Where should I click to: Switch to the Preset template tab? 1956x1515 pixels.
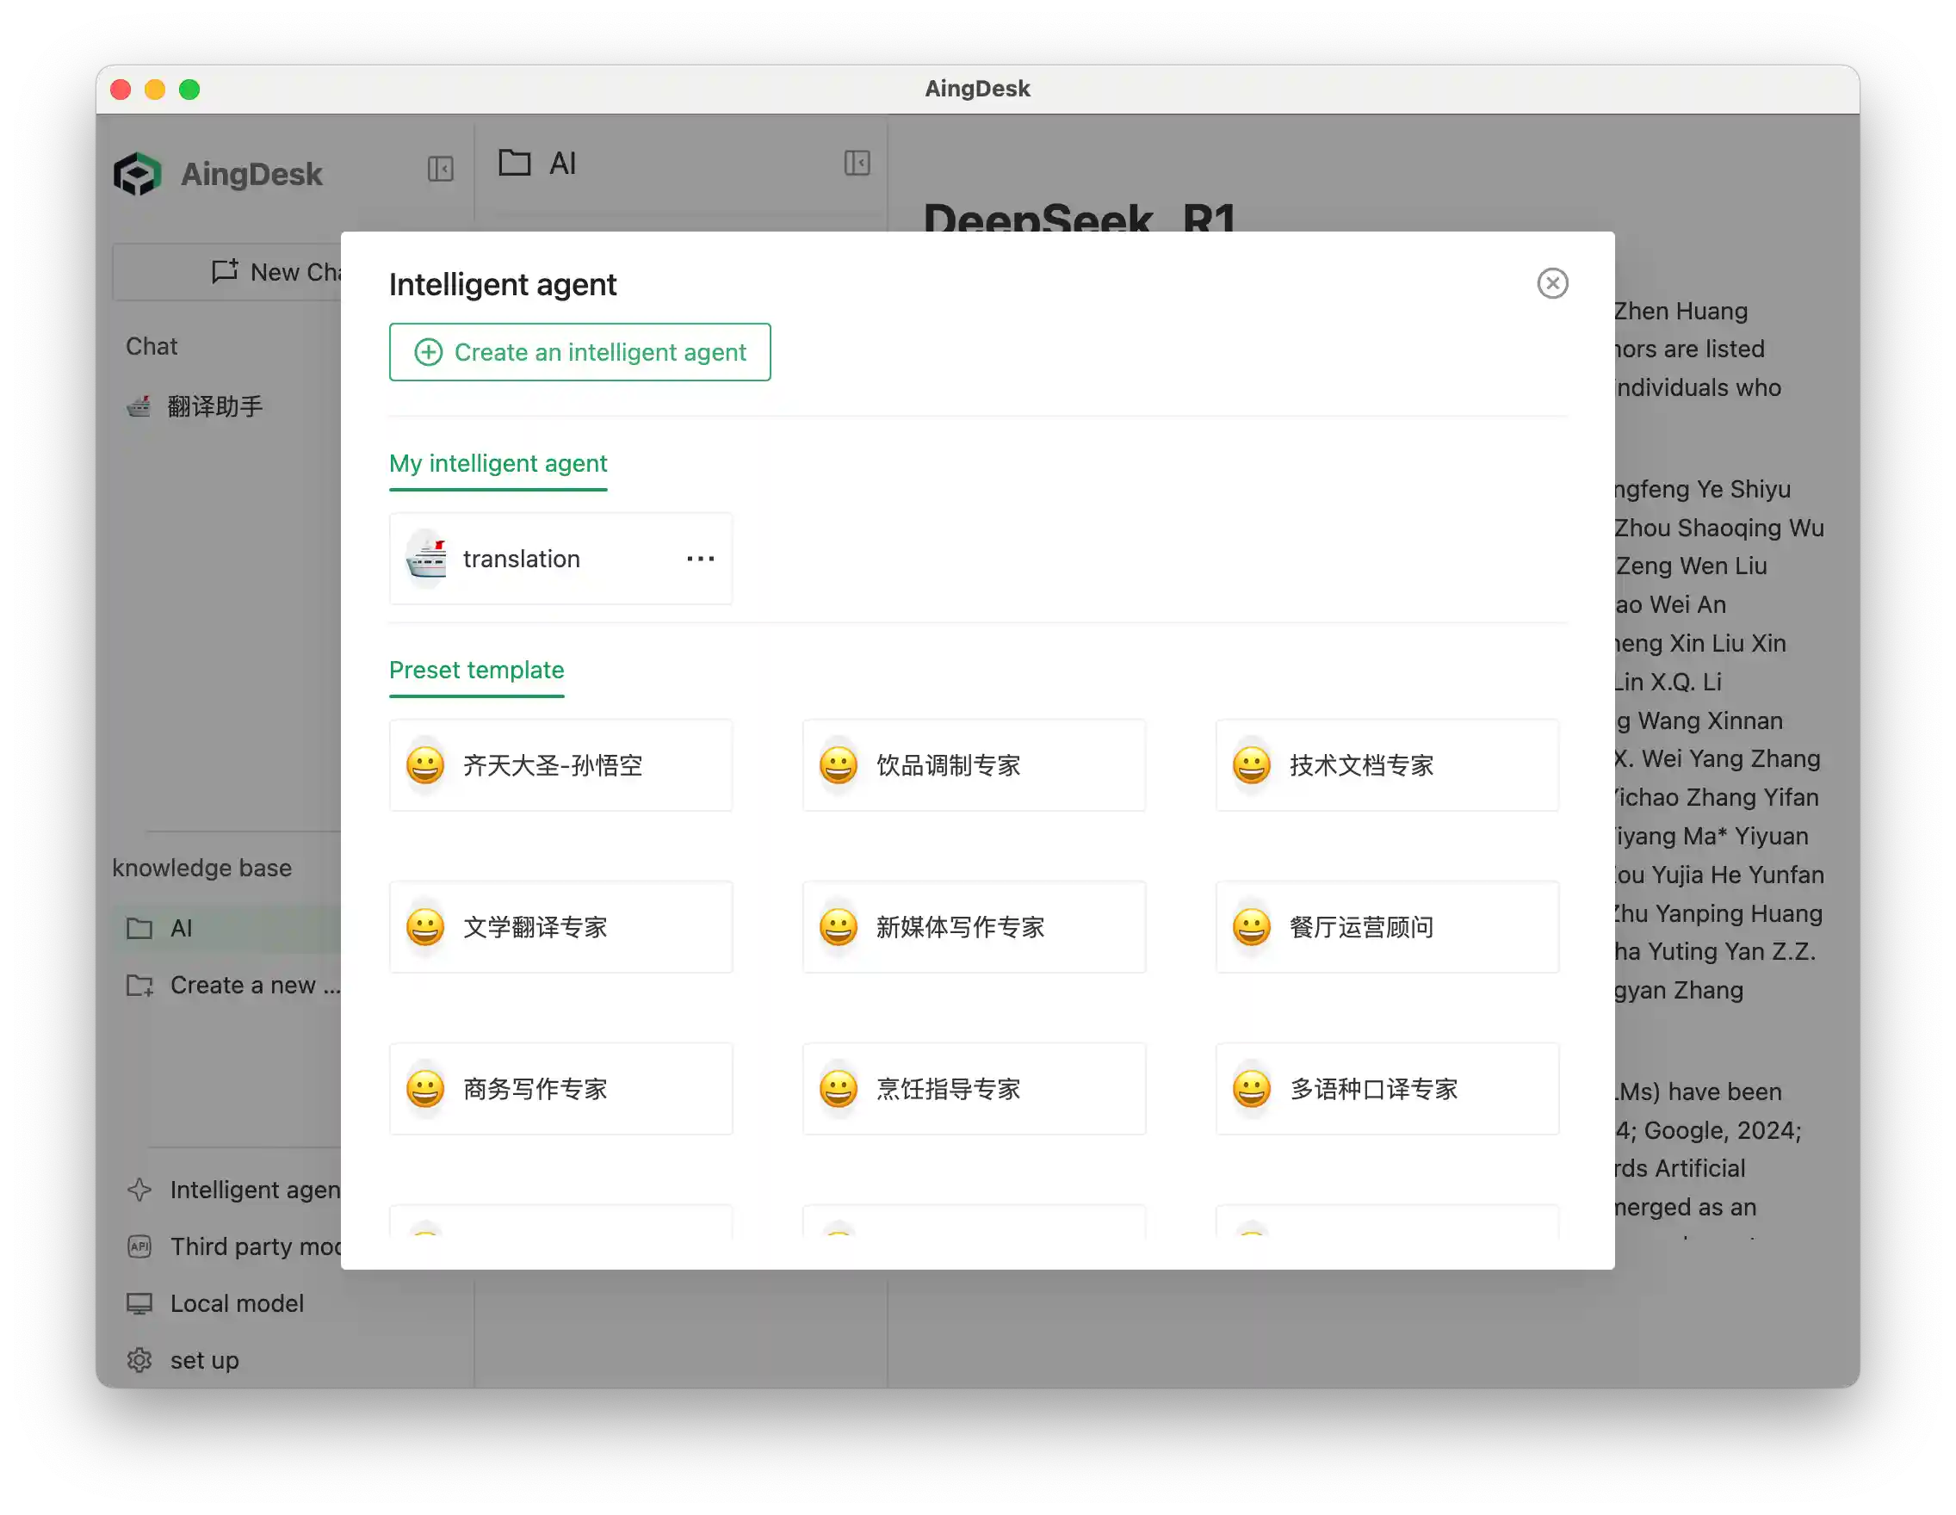coord(476,670)
